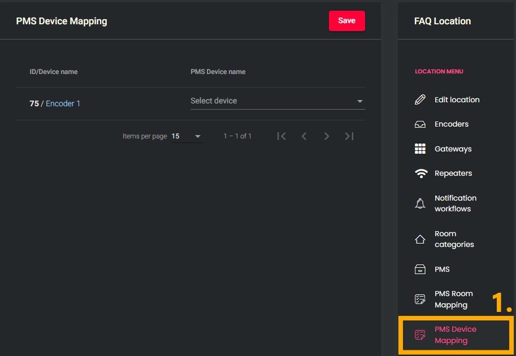Click the pencil icon beside Edit location
Image resolution: width=516 pixels, height=356 pixels.
(x=420, y=100)
